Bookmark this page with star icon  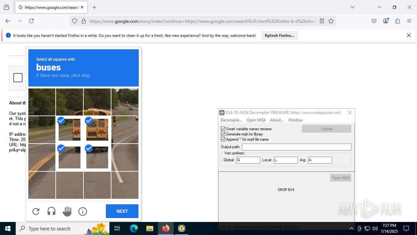click(331, 21)
